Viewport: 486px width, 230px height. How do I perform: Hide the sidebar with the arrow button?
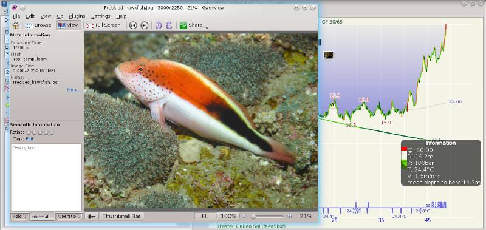pyautogui.click(x=92, y=217)
